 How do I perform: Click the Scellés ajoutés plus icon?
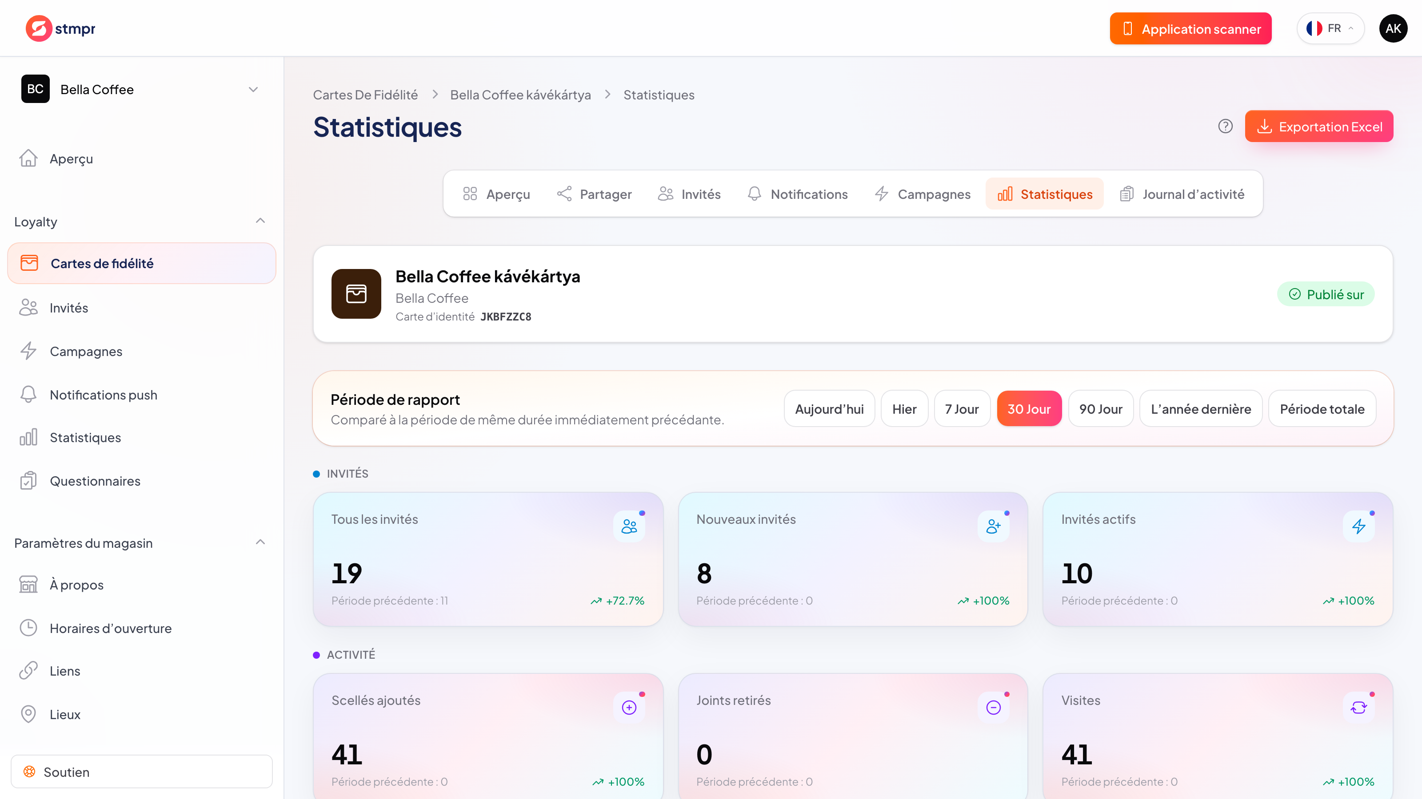[629, 707]
